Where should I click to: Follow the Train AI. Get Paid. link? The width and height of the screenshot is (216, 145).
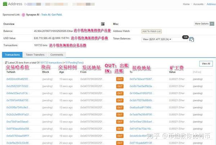tap(52, 15)
